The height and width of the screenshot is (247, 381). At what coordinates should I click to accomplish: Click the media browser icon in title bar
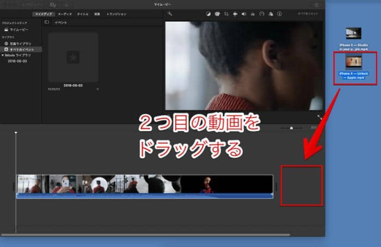coord(53,5)
